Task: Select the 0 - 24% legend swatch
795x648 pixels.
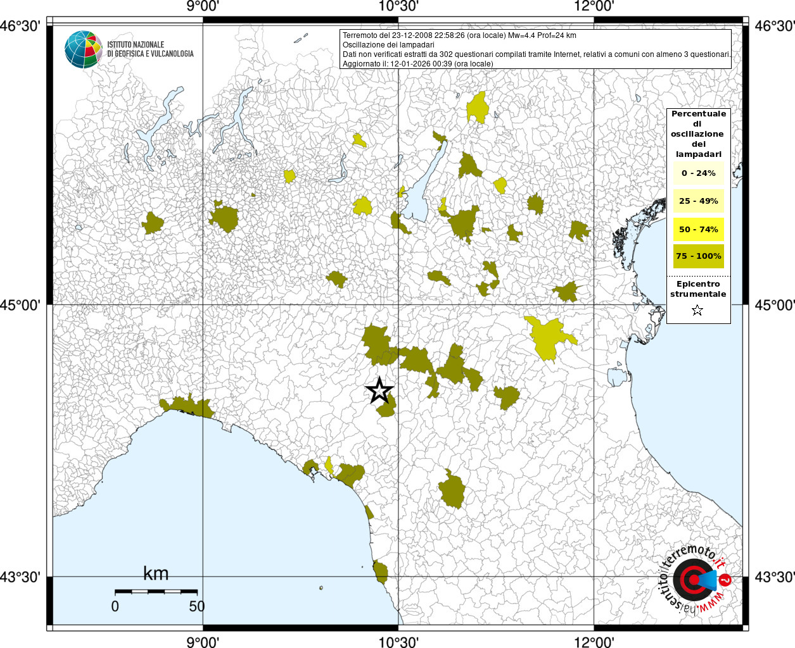Action: coord(698,173)
